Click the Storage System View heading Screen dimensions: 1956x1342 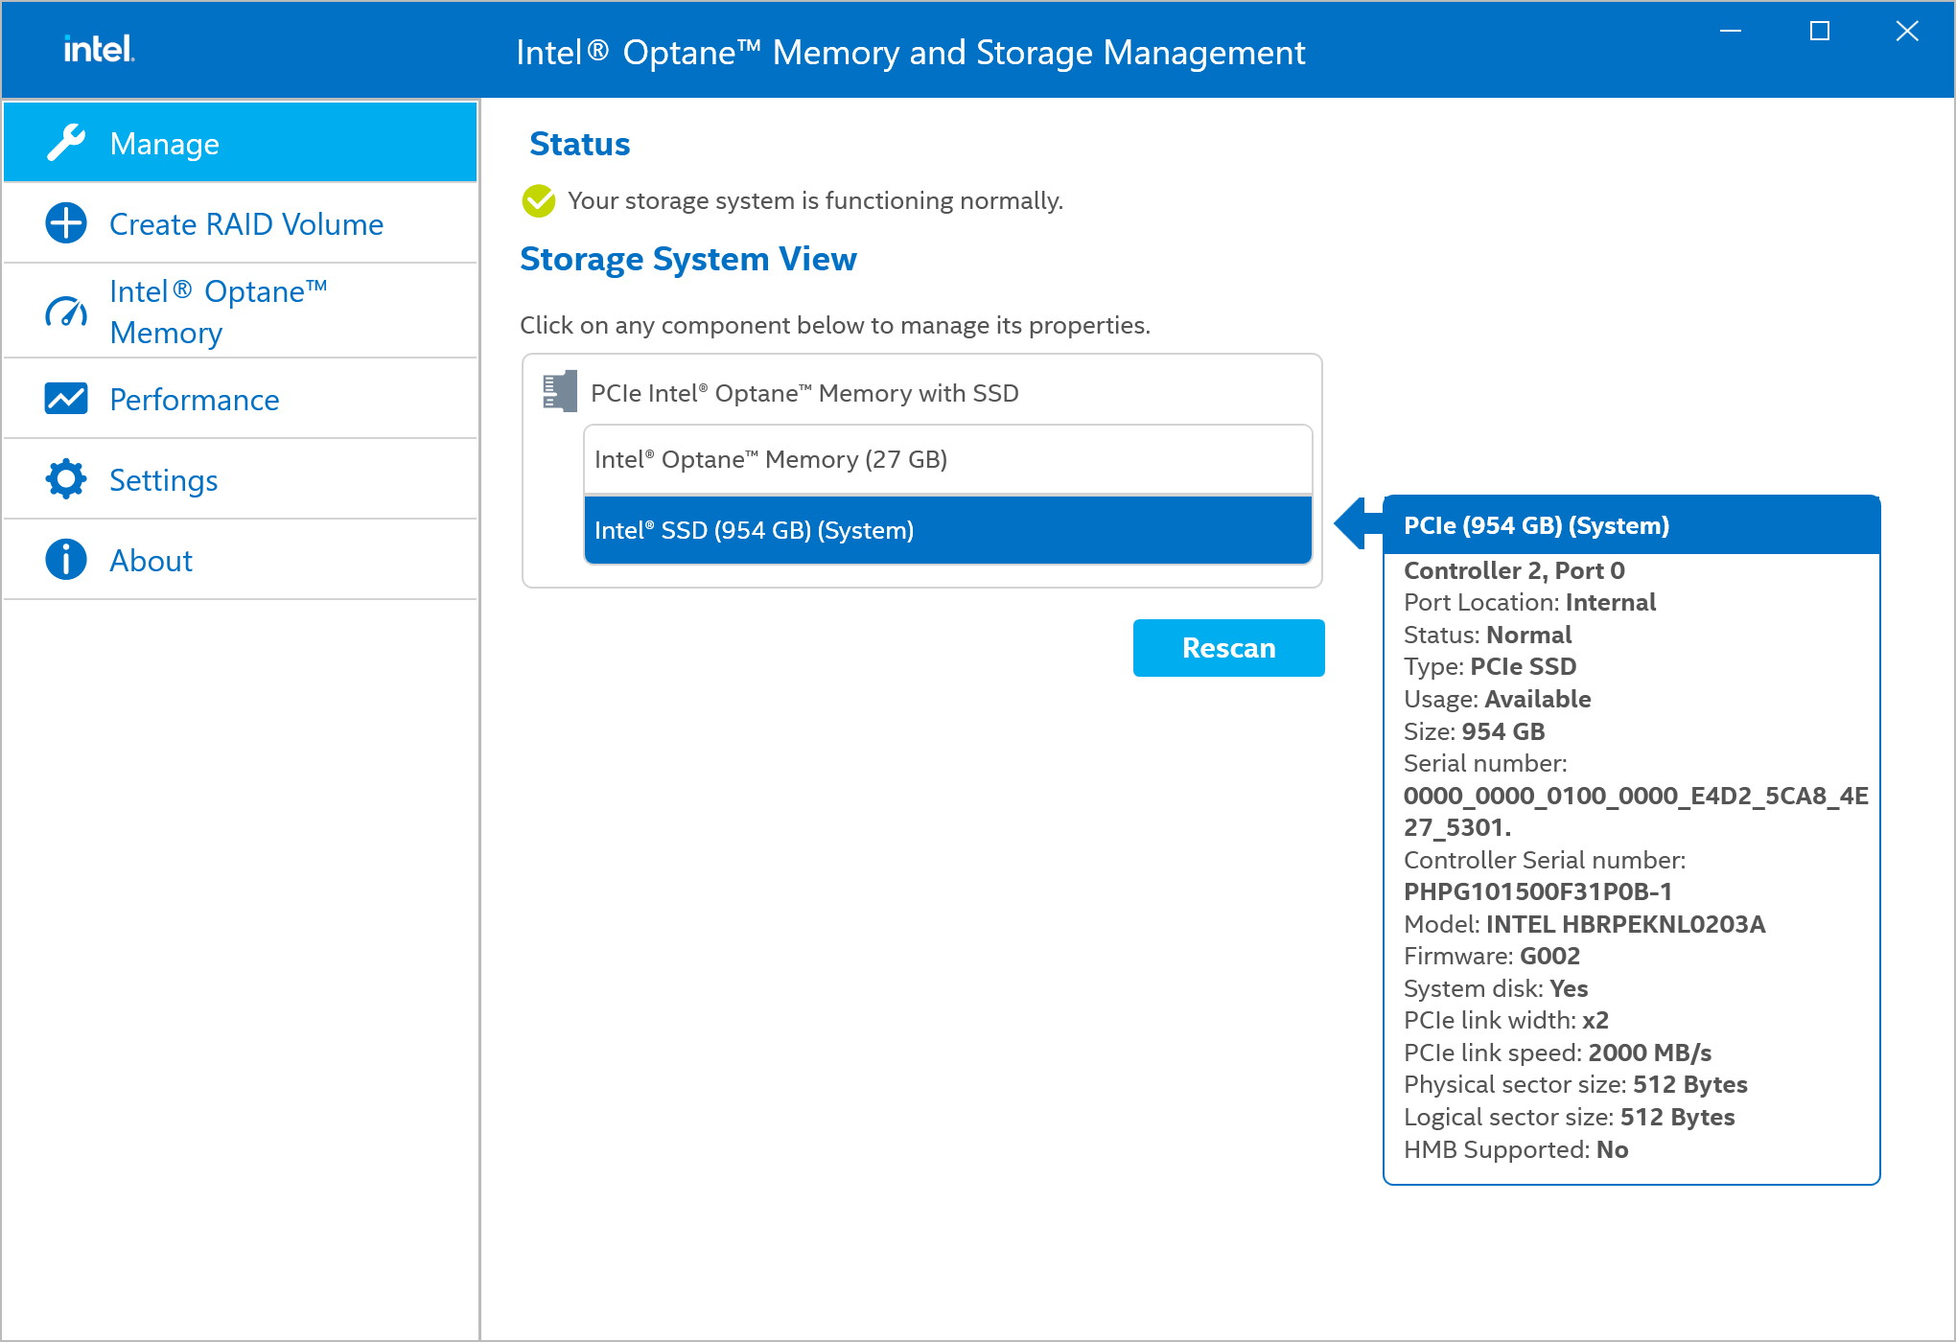[688, 259]
